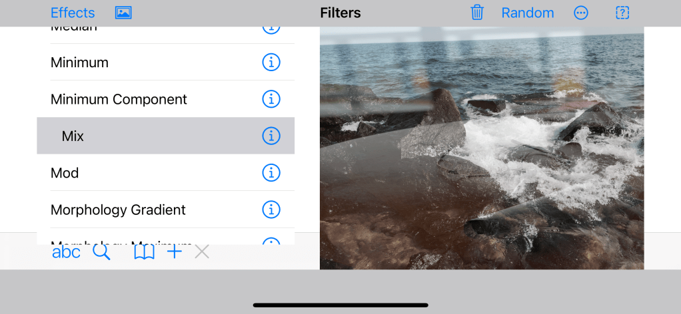
Task: Show info for Minimum Component filter
Action: click(x=271, y=99)
